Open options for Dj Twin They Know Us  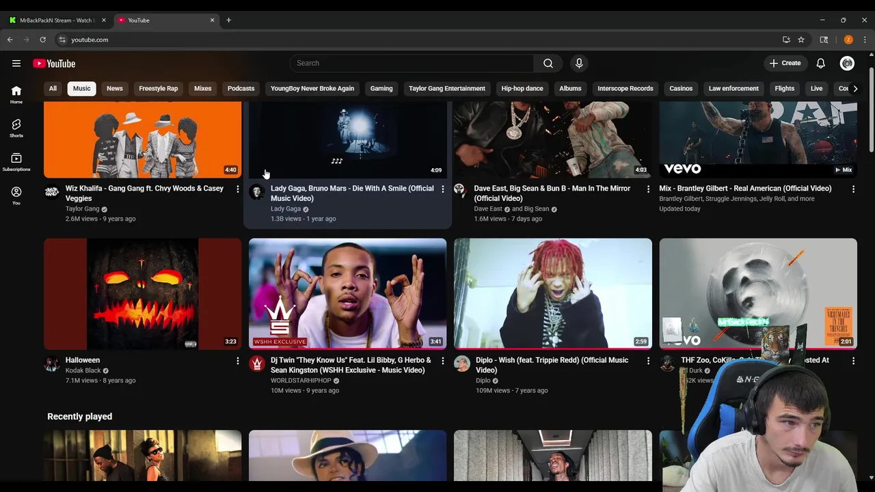click(443, 360)
